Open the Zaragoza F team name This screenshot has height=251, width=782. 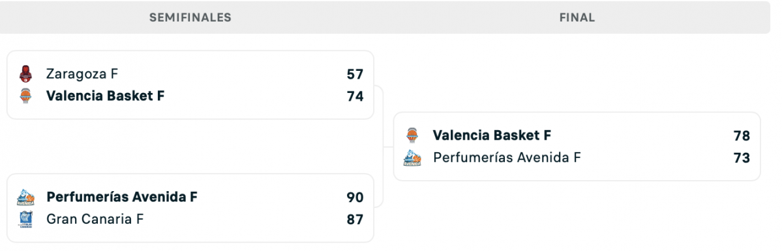[82, 74]
